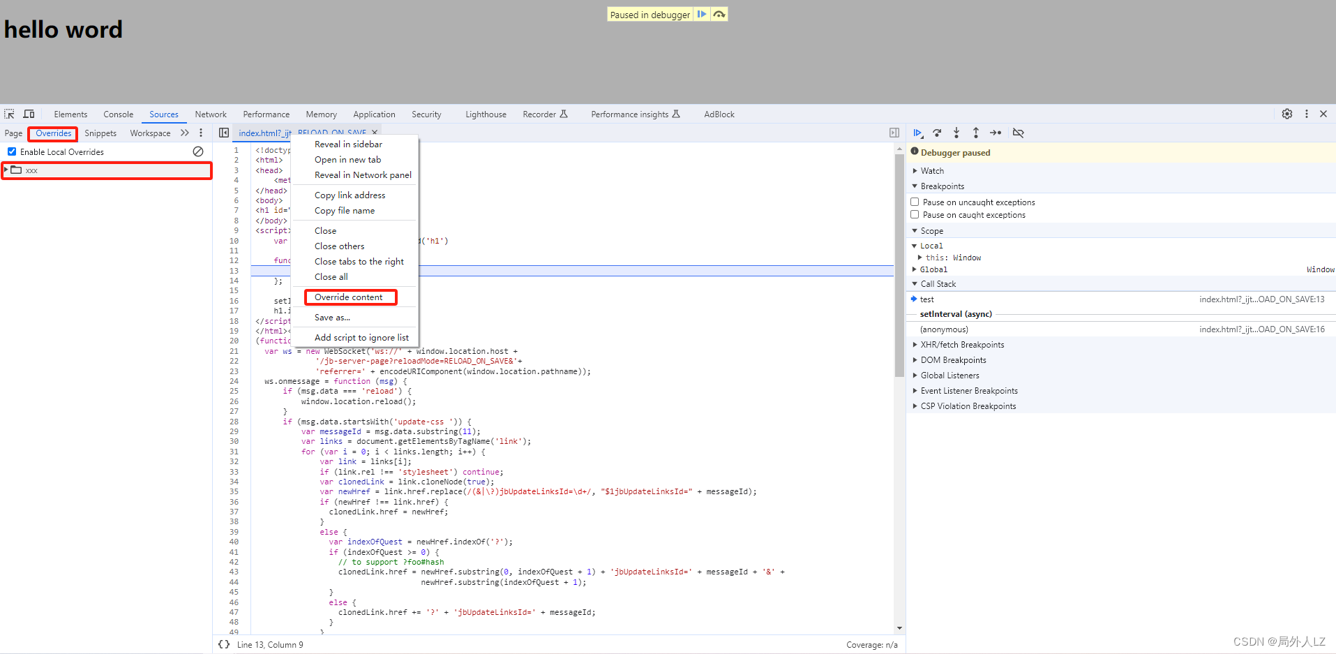Switch to Overrides sidebar tab
Viewport: 1336px width, 654px height.
coord(54,133)
